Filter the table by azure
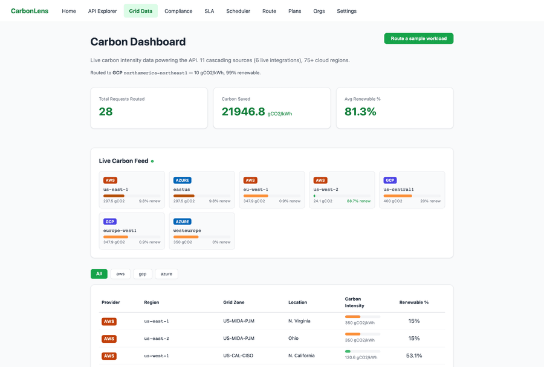 pos(166,274)
